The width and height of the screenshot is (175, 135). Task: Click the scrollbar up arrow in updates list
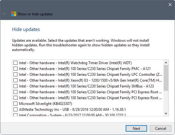(166, 63)
